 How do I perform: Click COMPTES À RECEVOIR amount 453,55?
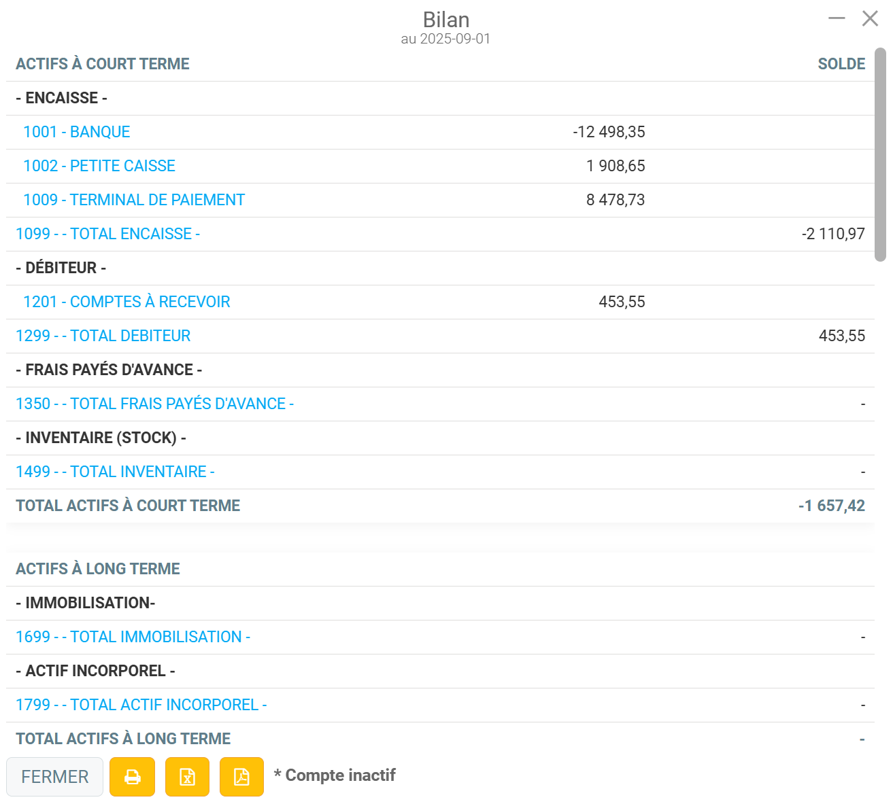622,302
